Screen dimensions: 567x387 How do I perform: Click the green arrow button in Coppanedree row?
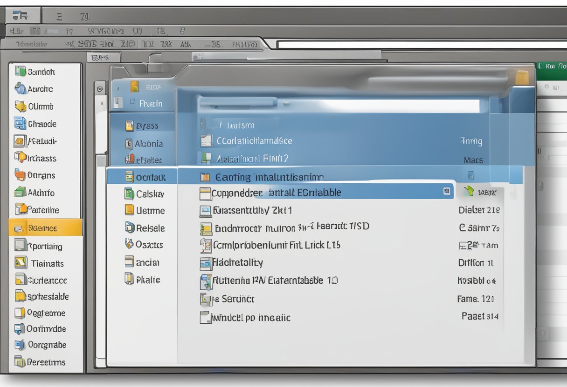(469, 191)
